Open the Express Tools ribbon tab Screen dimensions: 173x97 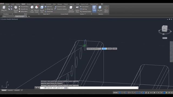(x=85, y=4)
